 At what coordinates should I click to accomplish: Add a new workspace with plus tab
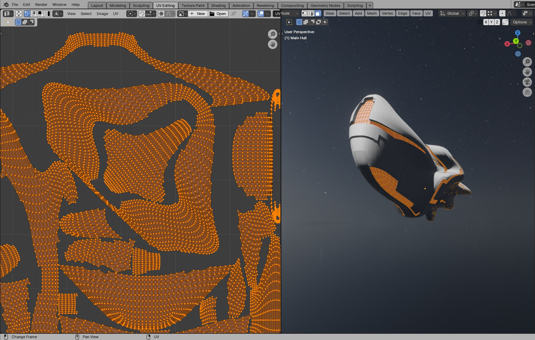click(x=370, y=5)
